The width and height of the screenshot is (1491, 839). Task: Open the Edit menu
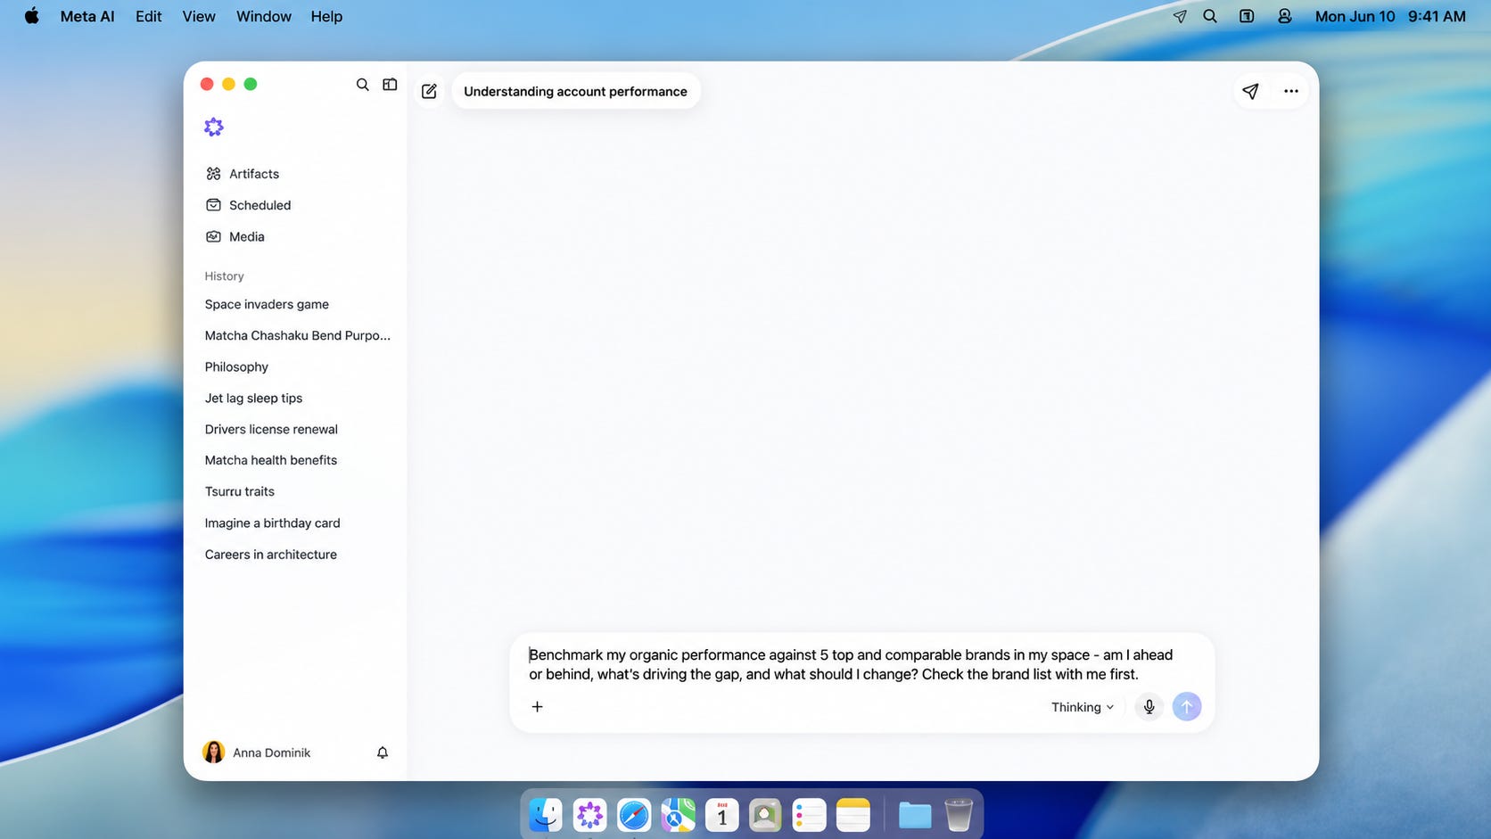tap(149, 16)
